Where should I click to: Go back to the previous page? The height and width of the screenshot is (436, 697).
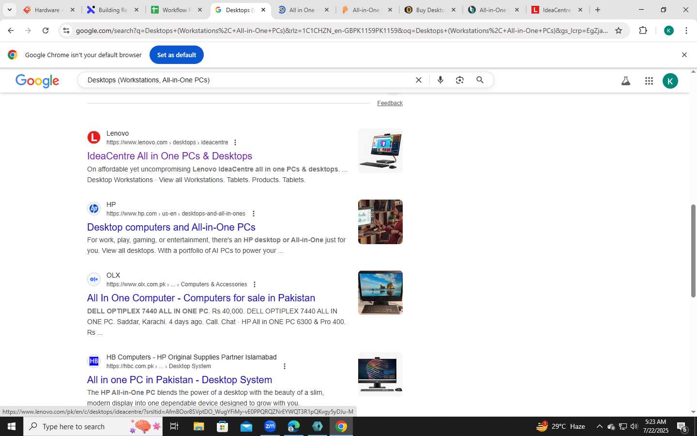[11, 31]
